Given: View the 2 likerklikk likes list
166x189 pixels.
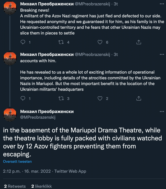Looking at the screenshot, I should point(41,186).
